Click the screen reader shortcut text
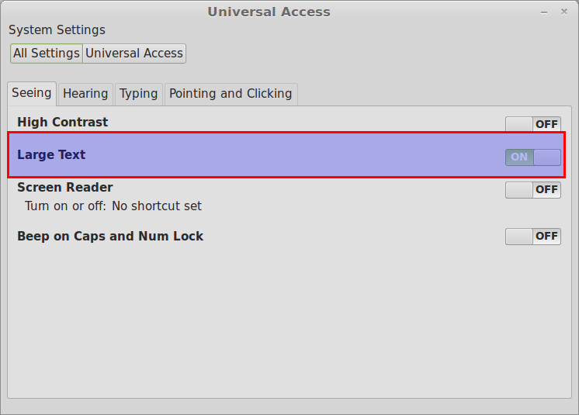 113,206
